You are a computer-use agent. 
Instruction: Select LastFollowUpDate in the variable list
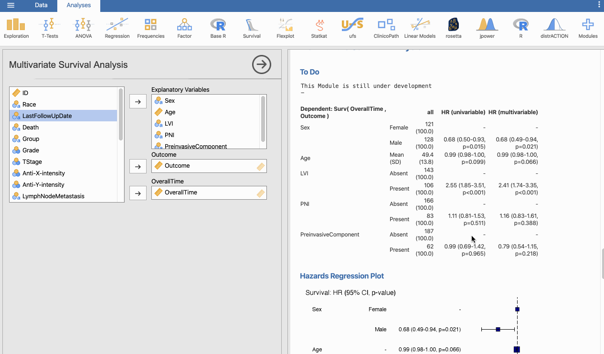tap(64, 116)
